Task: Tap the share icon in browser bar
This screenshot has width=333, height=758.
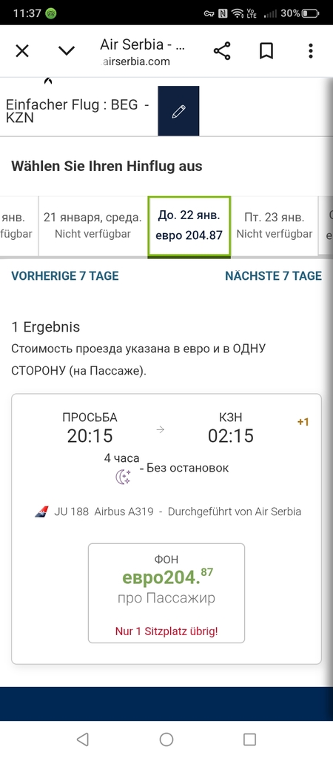Action: [x=222, y=51]
